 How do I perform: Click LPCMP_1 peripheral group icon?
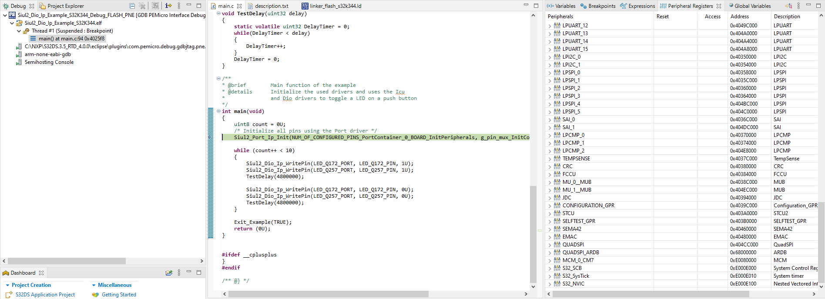557,143
